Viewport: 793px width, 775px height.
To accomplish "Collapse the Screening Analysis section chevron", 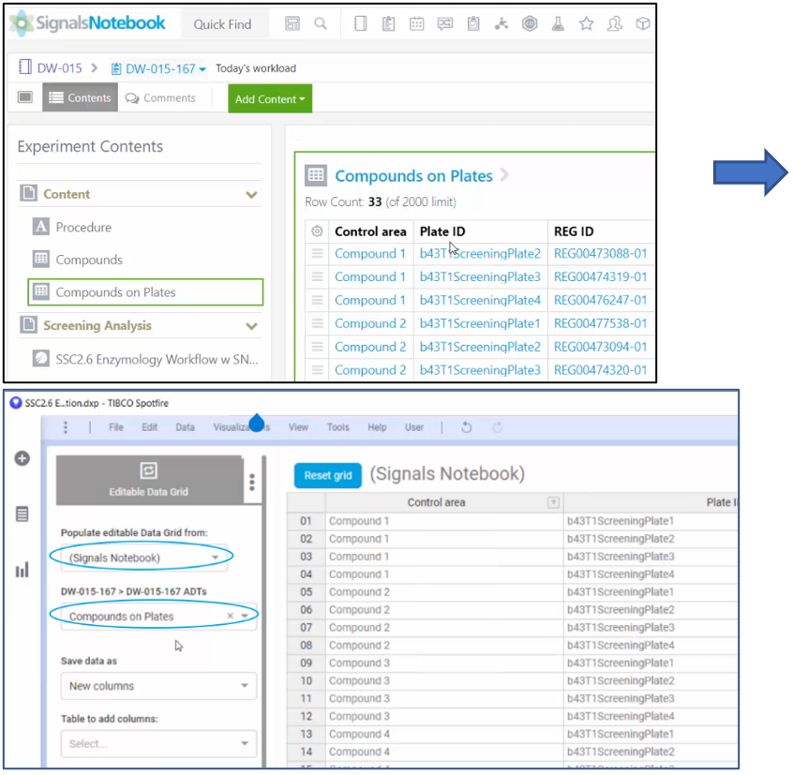I will [251, 326].
